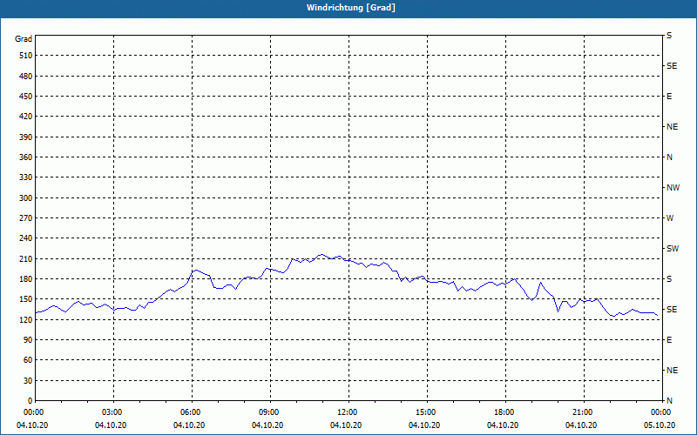Click the y-axis value '510'

tap(26, 56)
